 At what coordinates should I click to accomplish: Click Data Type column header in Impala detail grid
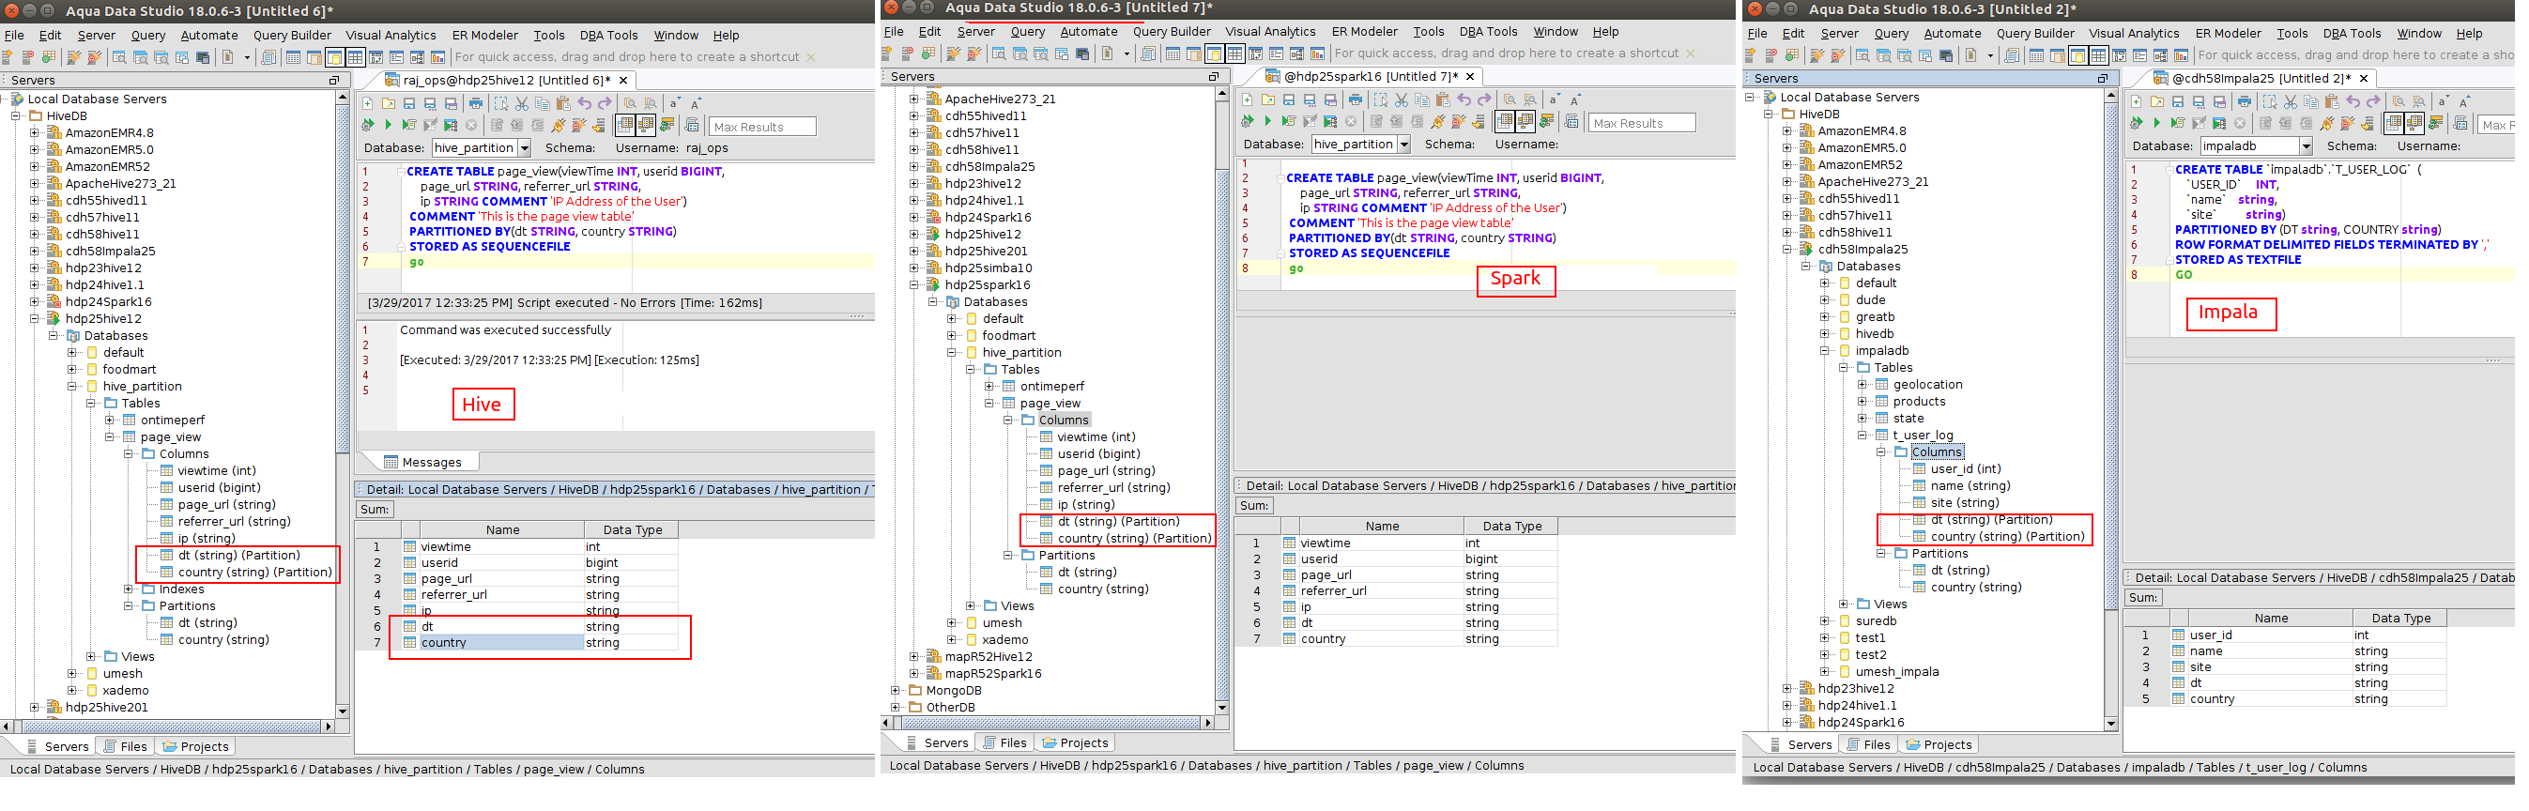click(2400, 619)
